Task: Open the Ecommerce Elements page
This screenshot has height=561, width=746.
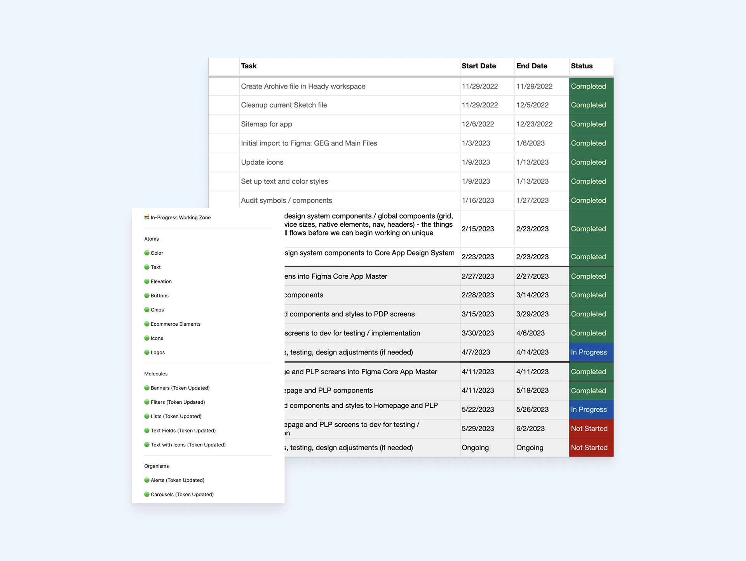Action: [x=176, y=324]
